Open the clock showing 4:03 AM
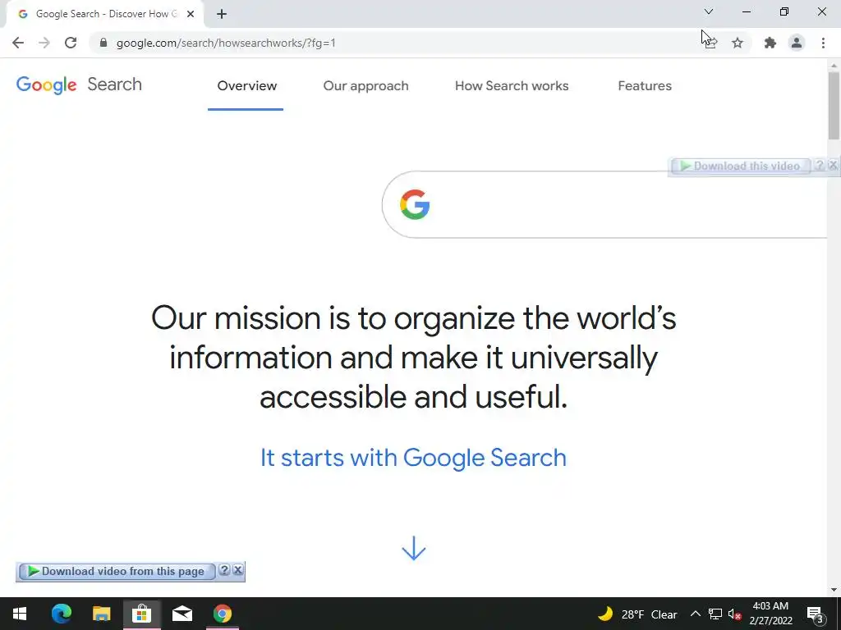Image resolution: width=841 pixels, height=630 pixels. click(x=770, y=614)
